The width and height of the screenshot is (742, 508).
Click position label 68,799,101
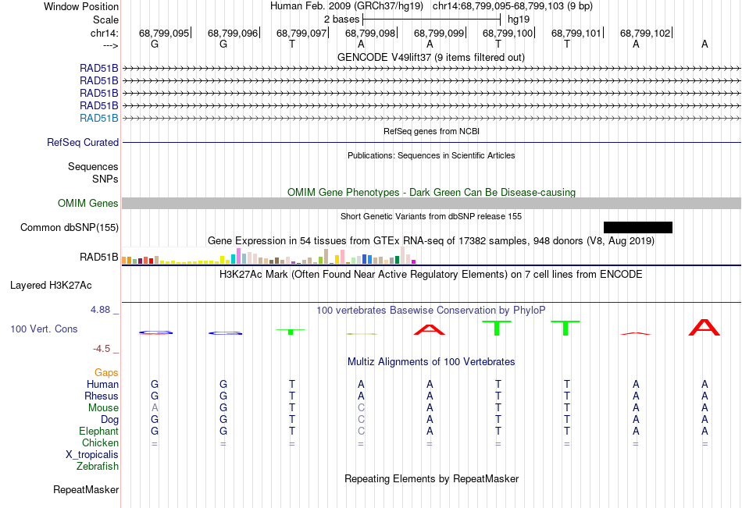coord(576,33)
